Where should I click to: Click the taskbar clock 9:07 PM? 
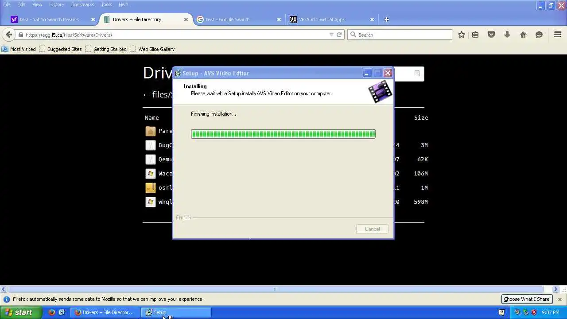click(x=550, y=312)
